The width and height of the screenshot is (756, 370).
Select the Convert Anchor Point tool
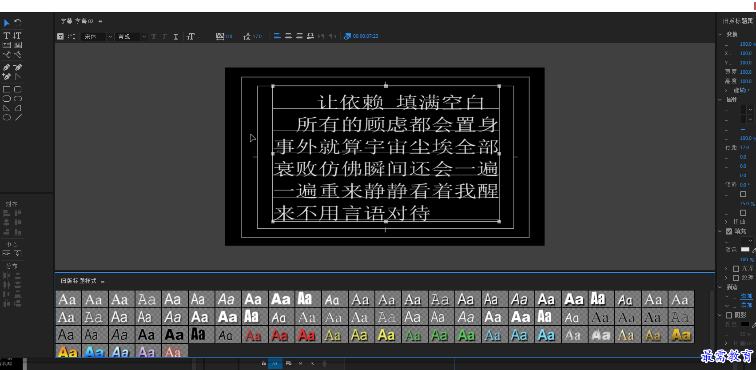point(18,76)
